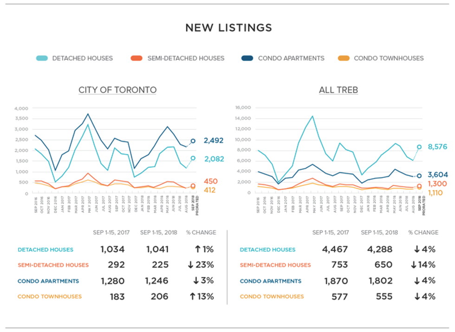The height and width of the screenshot is (332, 455).
Task: Select Semi-Detached Houses row label in Toronto table
Action: (x=53, y=265)
